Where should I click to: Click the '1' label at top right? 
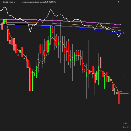coord(118,2)
